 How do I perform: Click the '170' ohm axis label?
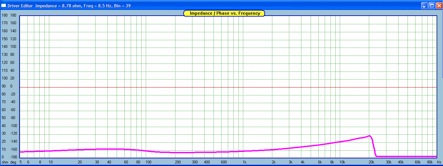point(4,23)
